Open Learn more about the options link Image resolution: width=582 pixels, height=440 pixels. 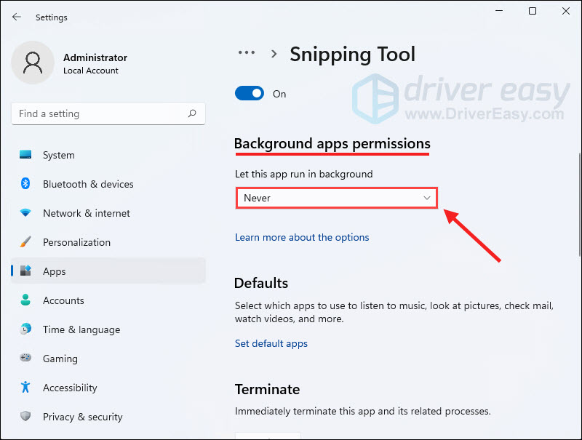click(302, 237)
